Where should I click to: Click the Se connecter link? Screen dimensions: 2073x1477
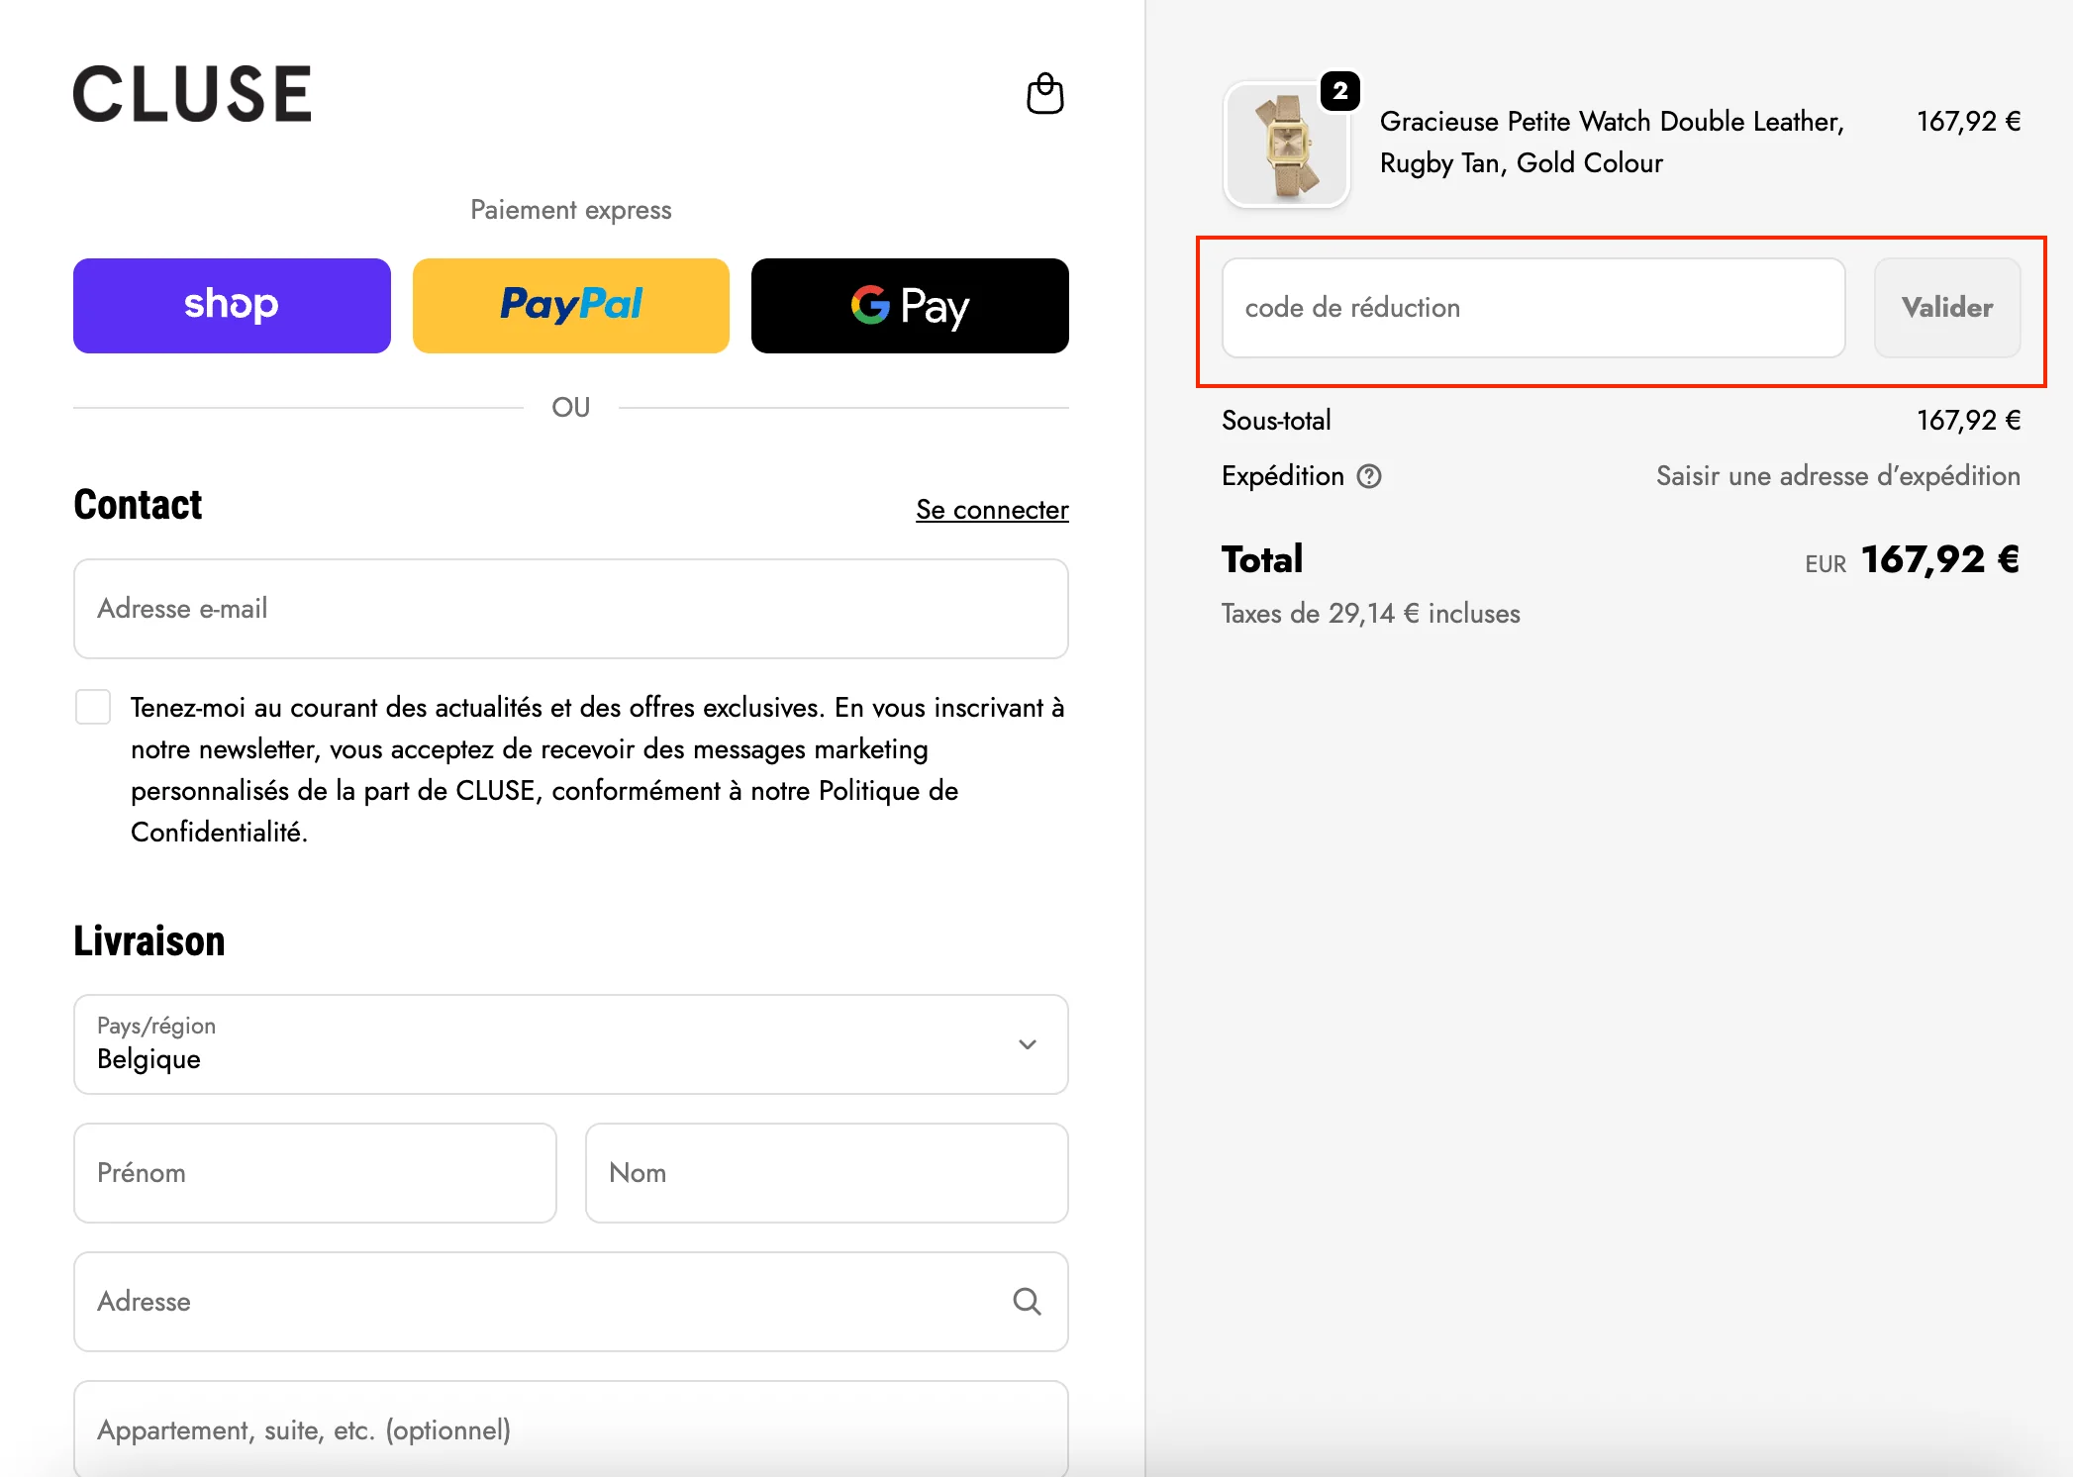pos(991,509)
